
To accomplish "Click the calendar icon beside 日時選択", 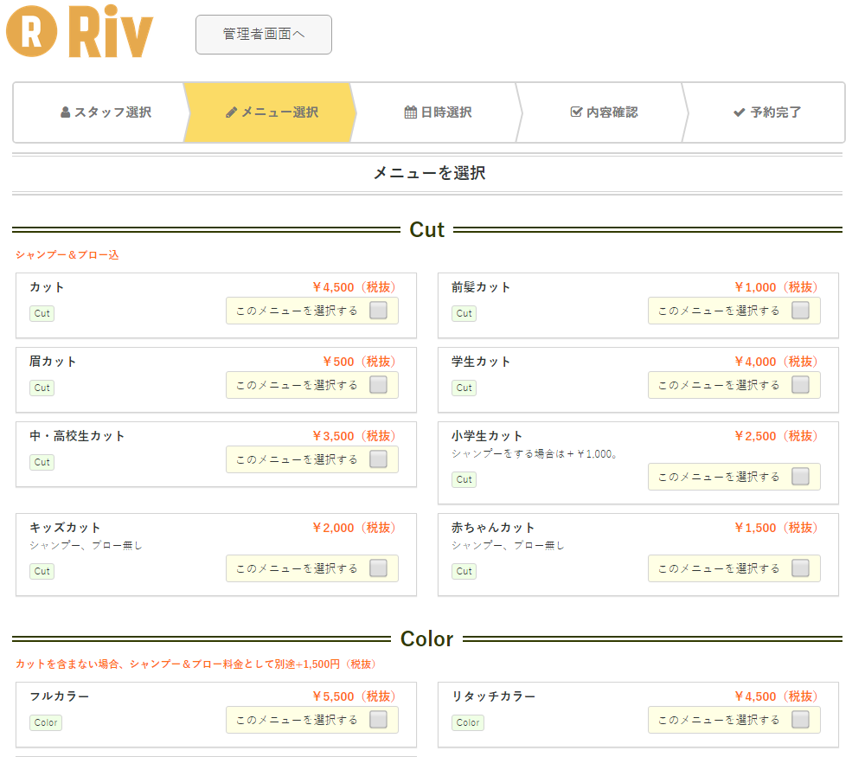I will (x=411, y=112).
